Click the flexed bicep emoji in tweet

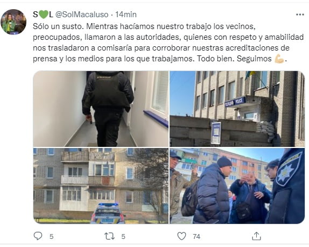tap(279, 59)
